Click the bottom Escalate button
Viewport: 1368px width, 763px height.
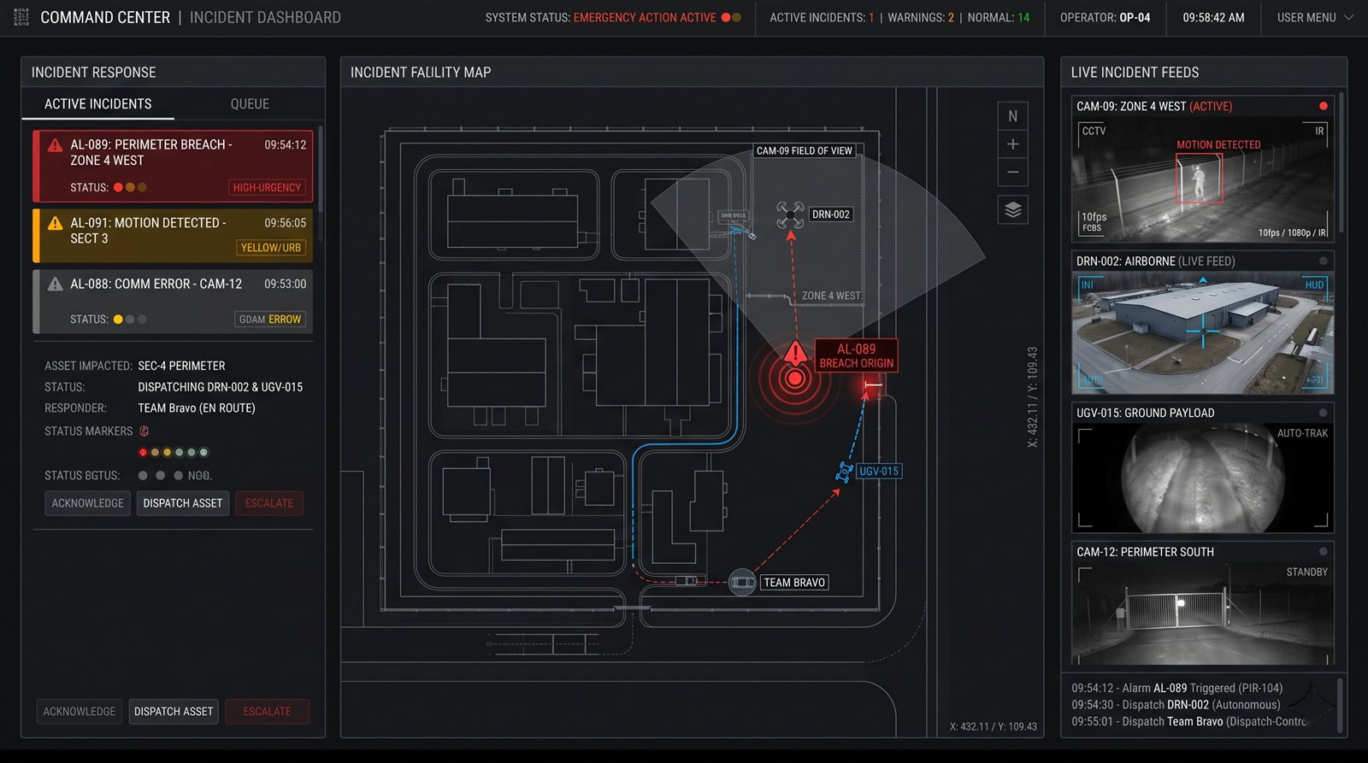268,712
